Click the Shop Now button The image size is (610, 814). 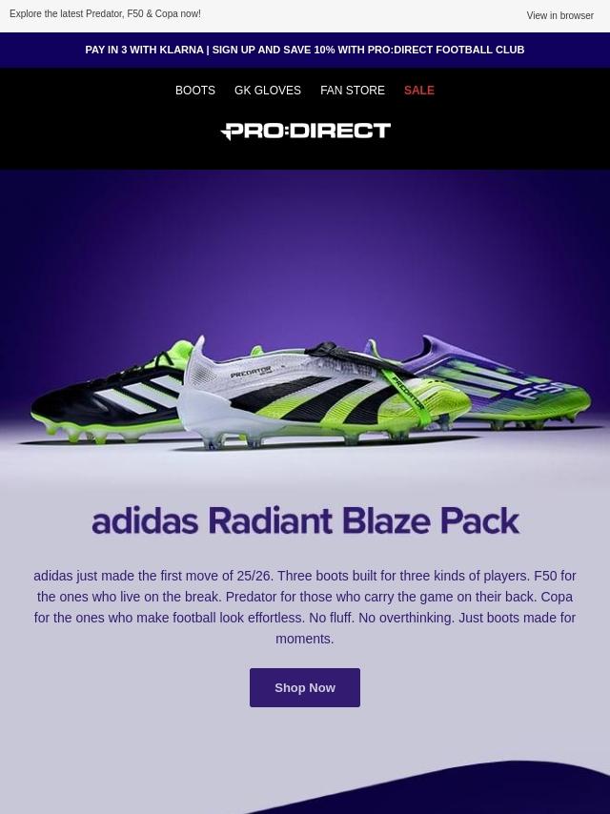pos(305,687)
